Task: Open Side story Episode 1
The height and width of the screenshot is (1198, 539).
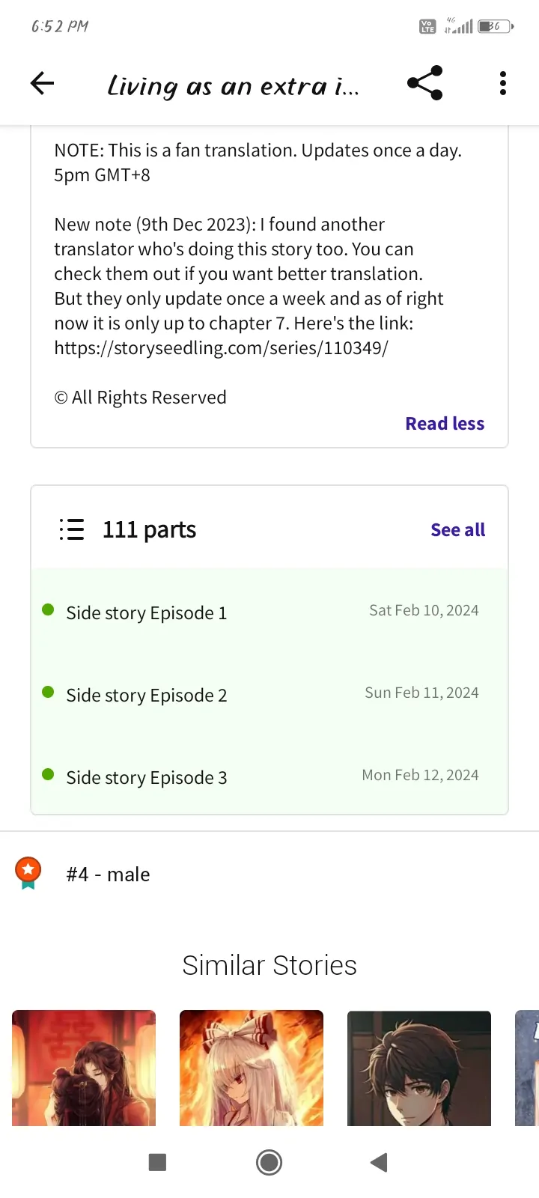Action: (147, 613)
